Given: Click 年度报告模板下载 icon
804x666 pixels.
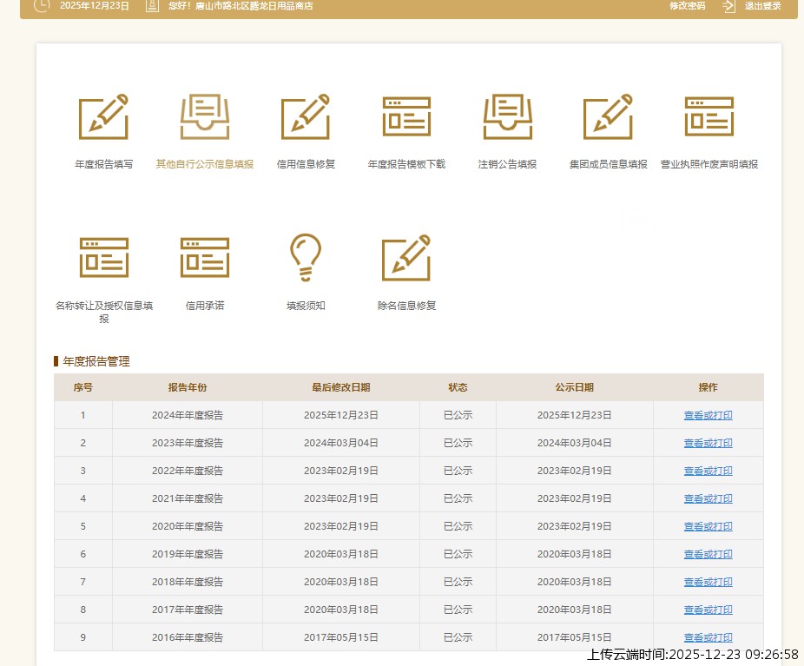Looking at the screenshot, I should pyautogui.click(x=406, y=117).
